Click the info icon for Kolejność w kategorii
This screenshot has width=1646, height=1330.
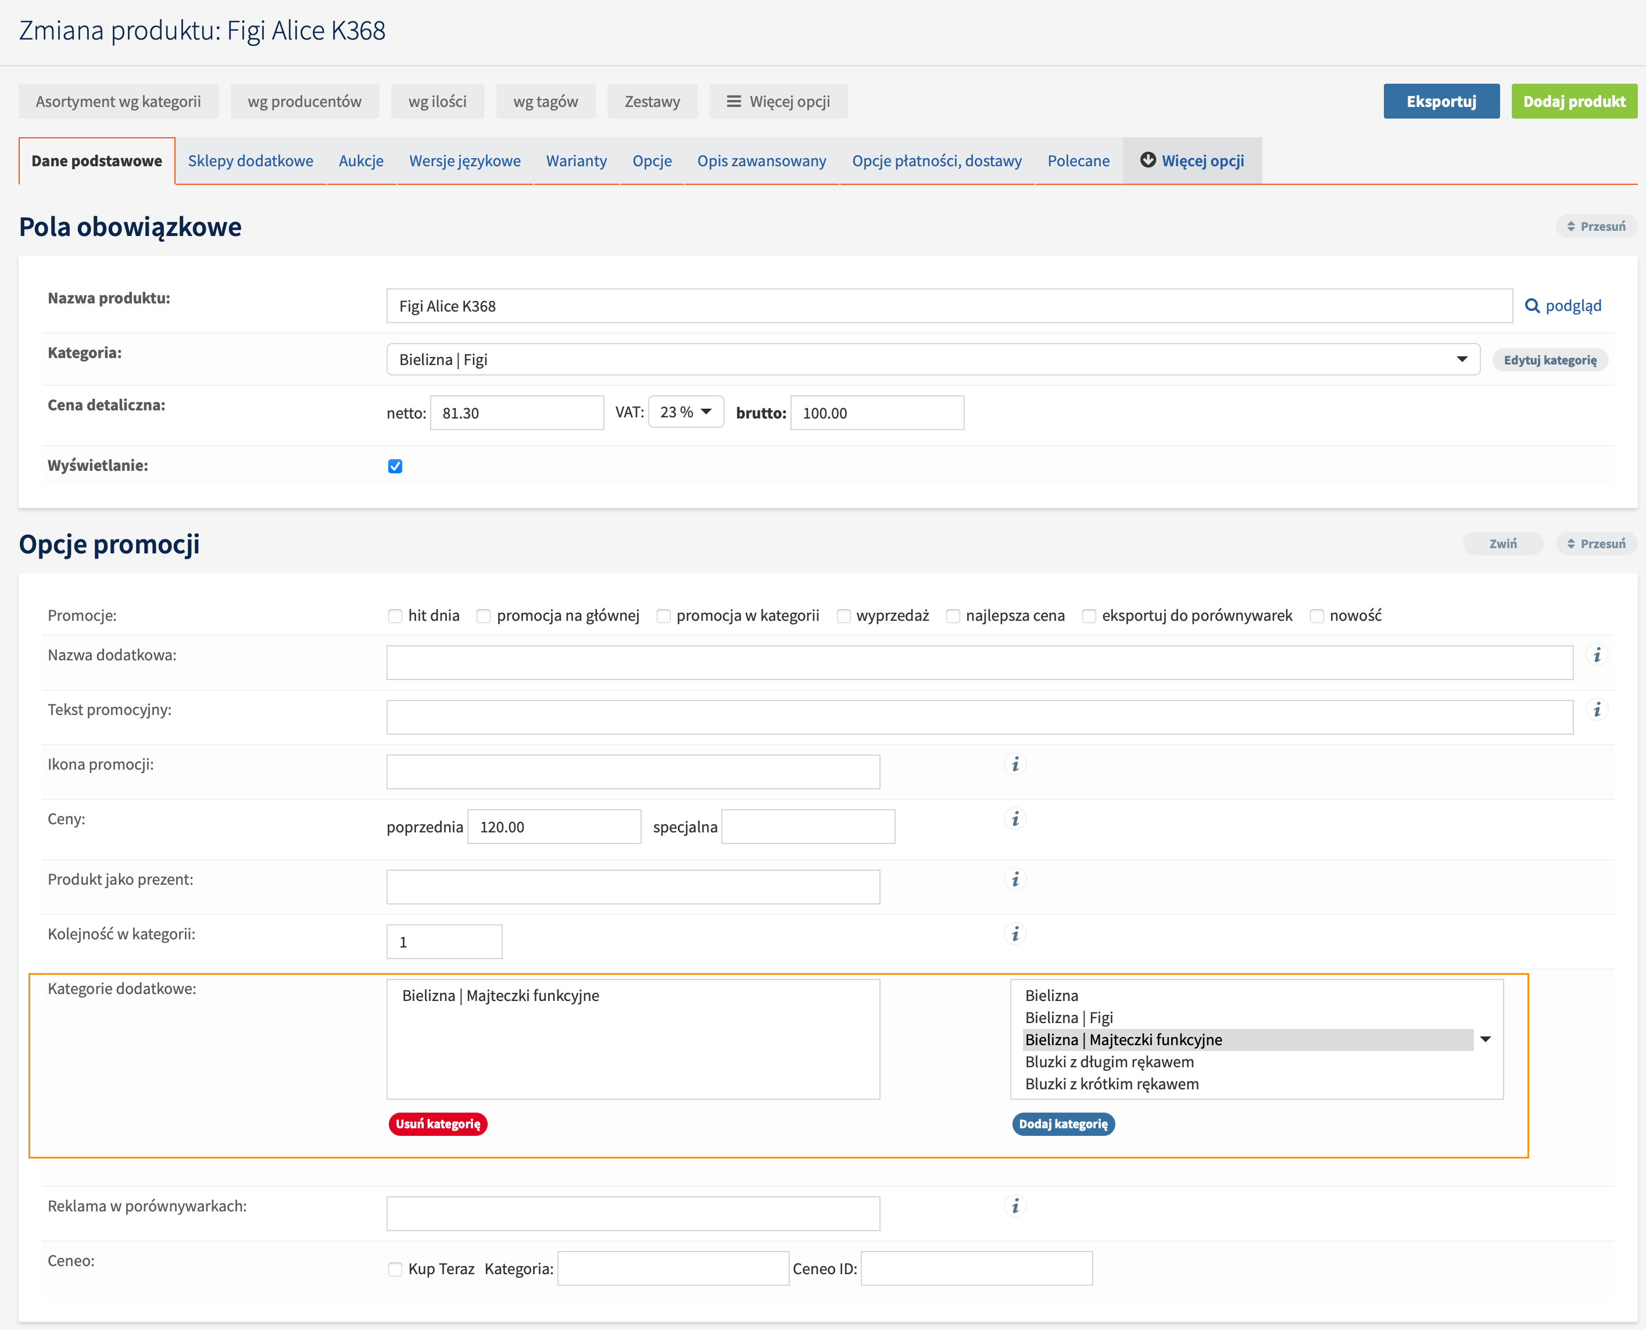click(1015, 933)
